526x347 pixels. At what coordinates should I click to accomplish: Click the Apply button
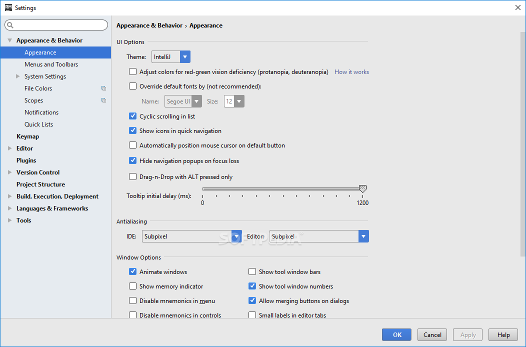pos(467,334)
